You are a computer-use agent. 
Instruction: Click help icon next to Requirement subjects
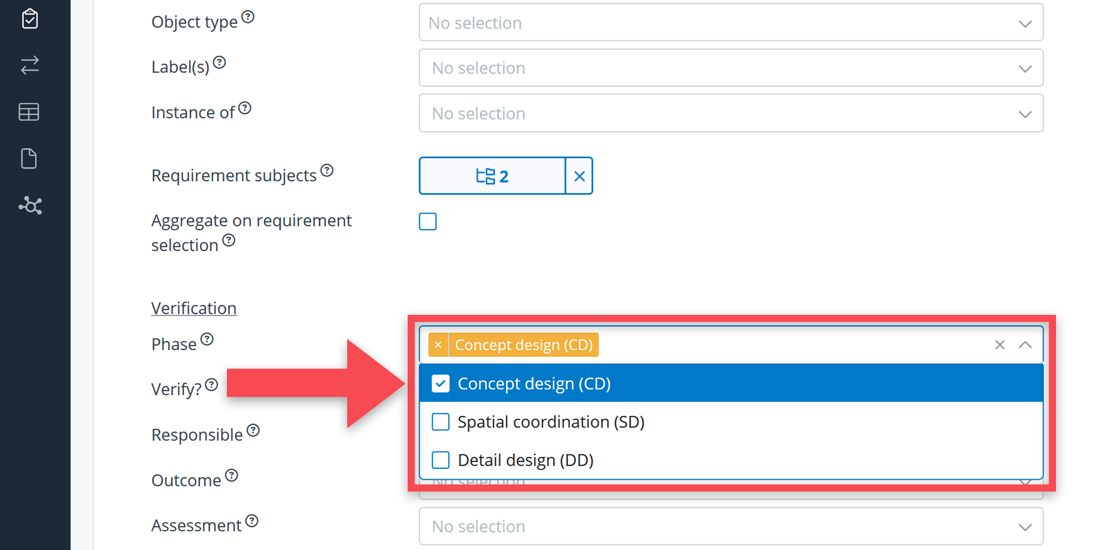327,170
